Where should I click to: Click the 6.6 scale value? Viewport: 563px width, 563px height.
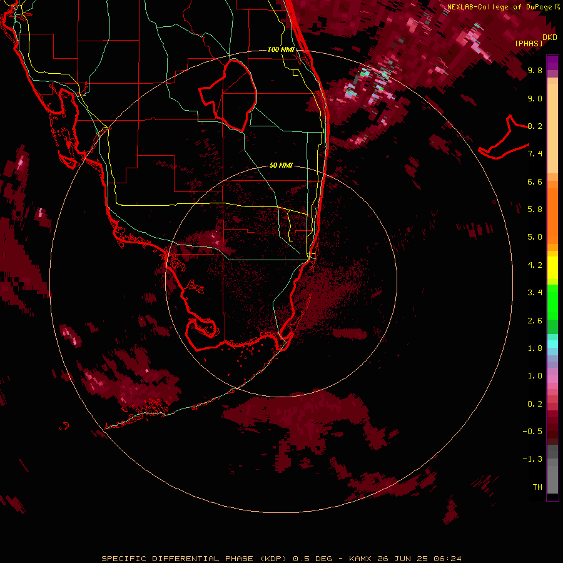pos(535,181)
